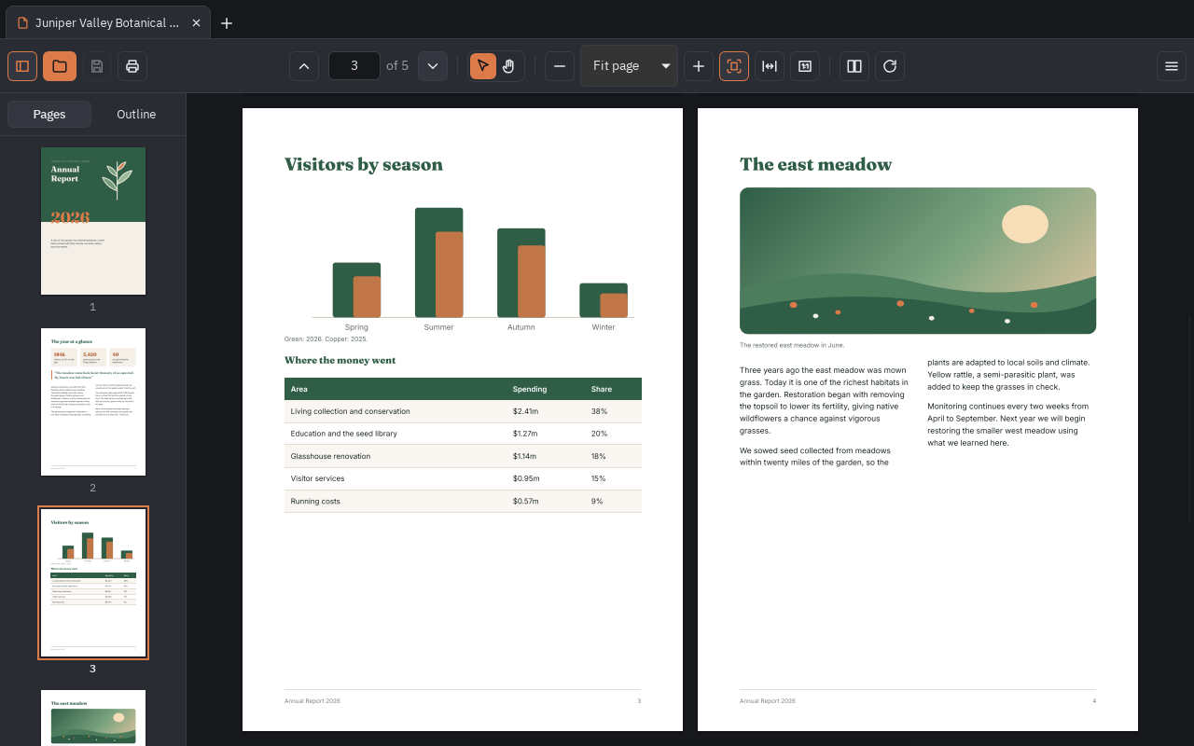1194x746 pixels.
Task: Open a file with the folder icon
Action: 60,66
